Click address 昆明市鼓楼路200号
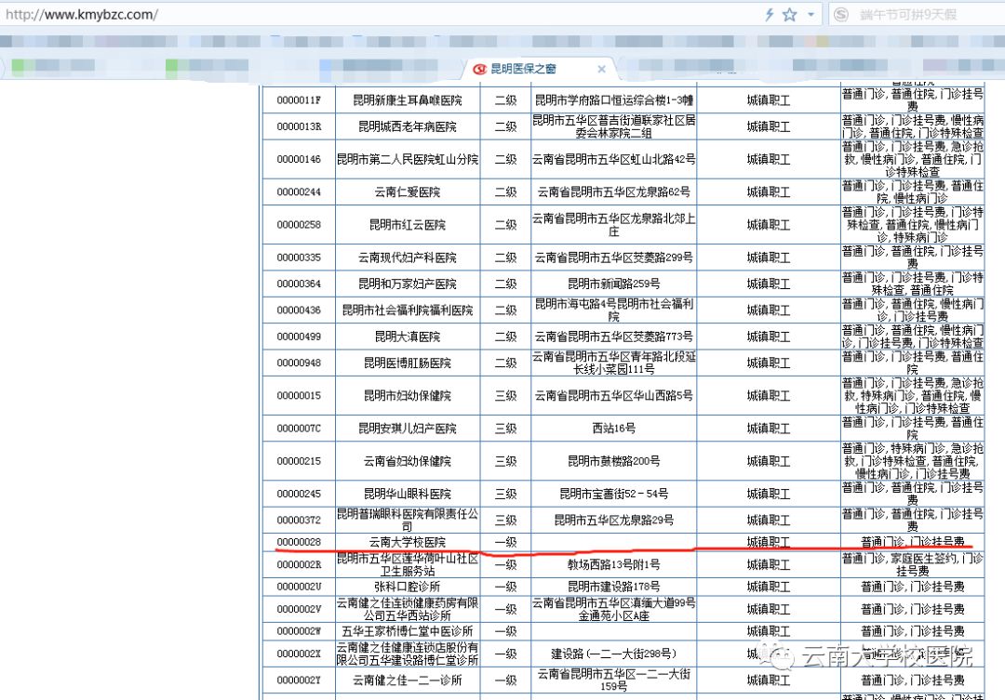The image size is (1005, 700). coord(614,460)
